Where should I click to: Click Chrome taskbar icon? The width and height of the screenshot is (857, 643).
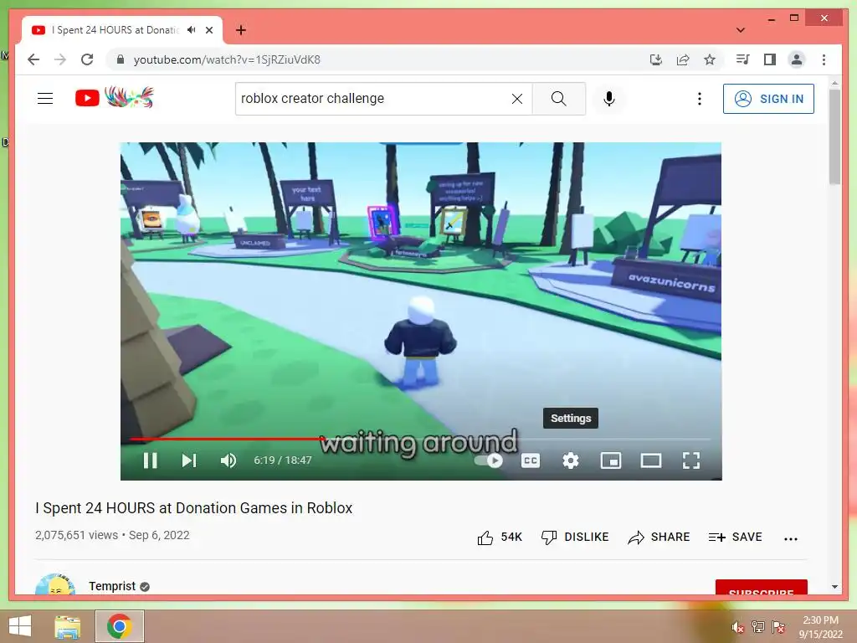click(x=119, y=626)
